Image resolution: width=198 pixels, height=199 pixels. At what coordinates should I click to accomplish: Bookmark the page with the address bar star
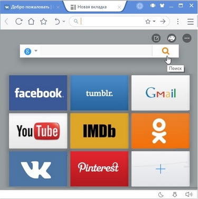[148, 22]
